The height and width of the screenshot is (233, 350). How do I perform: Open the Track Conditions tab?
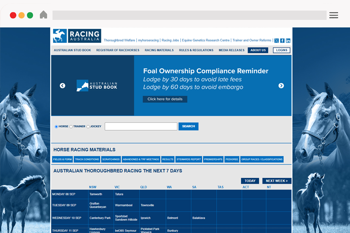pyautogui.click(x=87, y=159)
